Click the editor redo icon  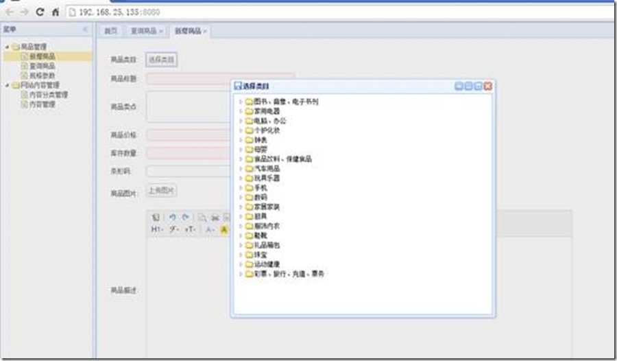[x=185, y=217]
